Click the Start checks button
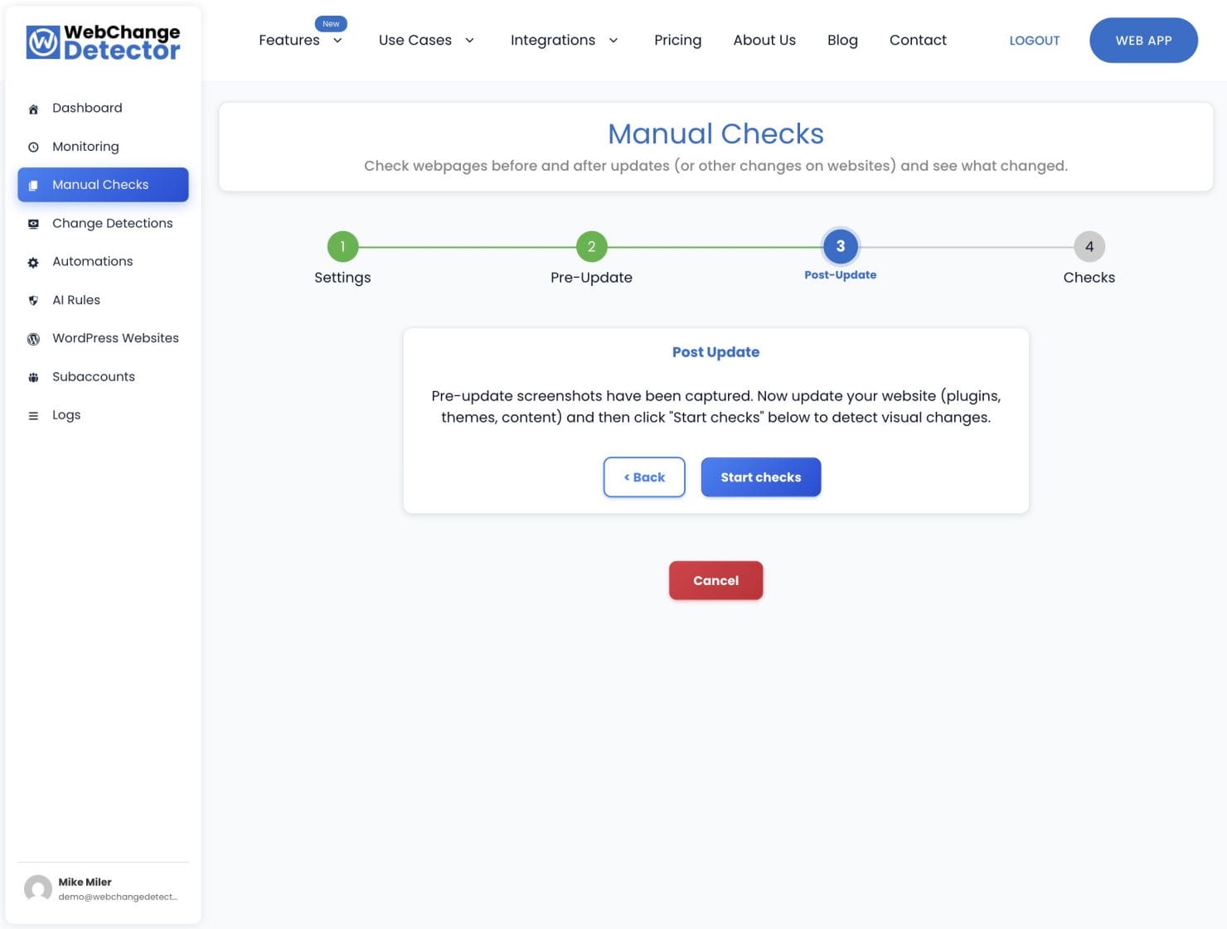Screen dimensions: 1227x929 [760, 477]
